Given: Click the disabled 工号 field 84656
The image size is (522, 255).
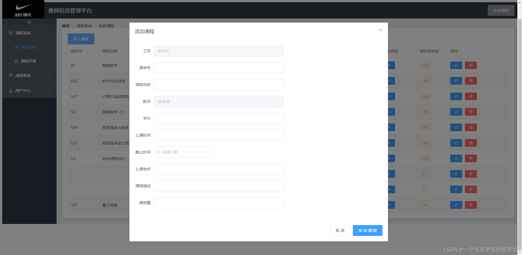Looking at the screenshot, I should coord(219,51).
